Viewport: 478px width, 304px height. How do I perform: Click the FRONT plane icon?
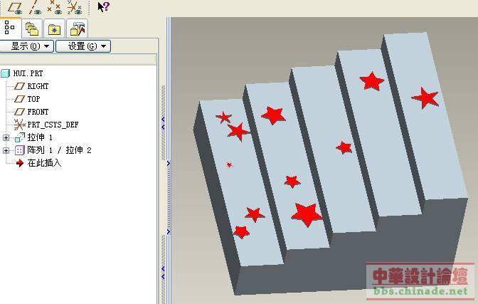pos(19,112)
